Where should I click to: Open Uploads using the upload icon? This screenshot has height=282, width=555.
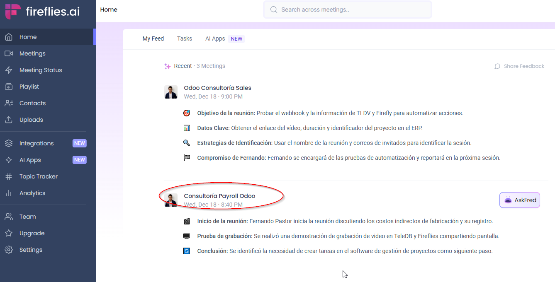(x=9, y=120)
